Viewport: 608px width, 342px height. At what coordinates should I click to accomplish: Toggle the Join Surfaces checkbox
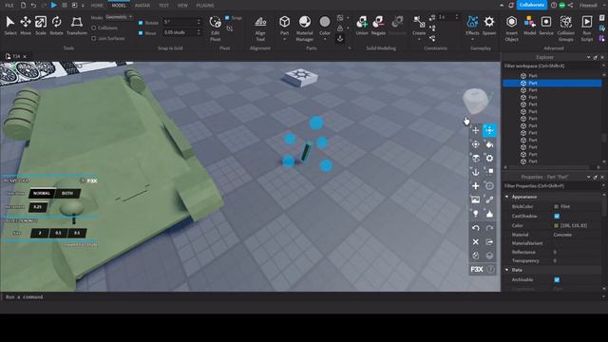93,38
